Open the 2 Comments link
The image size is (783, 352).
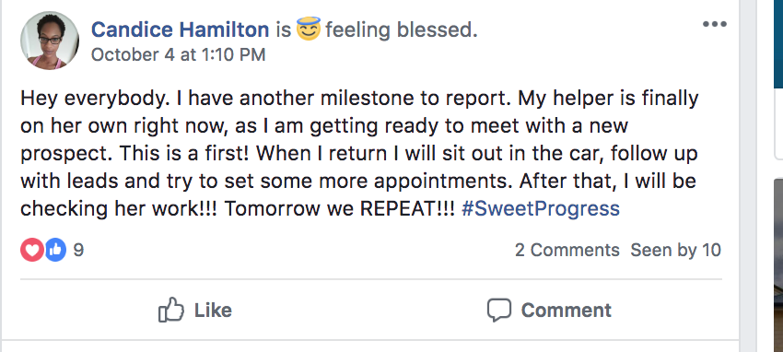[567, 250]
